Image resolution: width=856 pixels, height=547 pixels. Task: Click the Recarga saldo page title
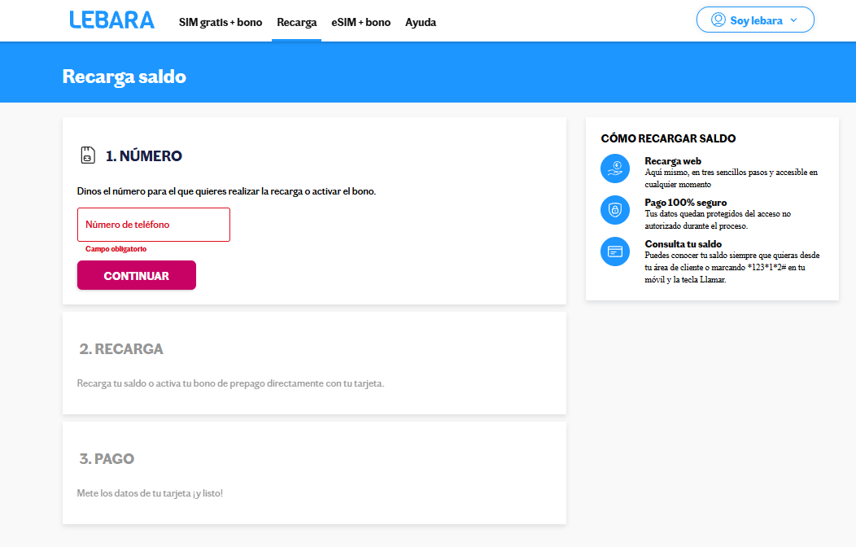point(124,77)
